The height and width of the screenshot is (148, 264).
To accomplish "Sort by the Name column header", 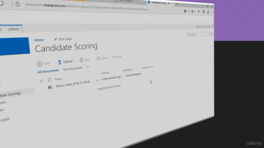I will click(x=58, y=79).
